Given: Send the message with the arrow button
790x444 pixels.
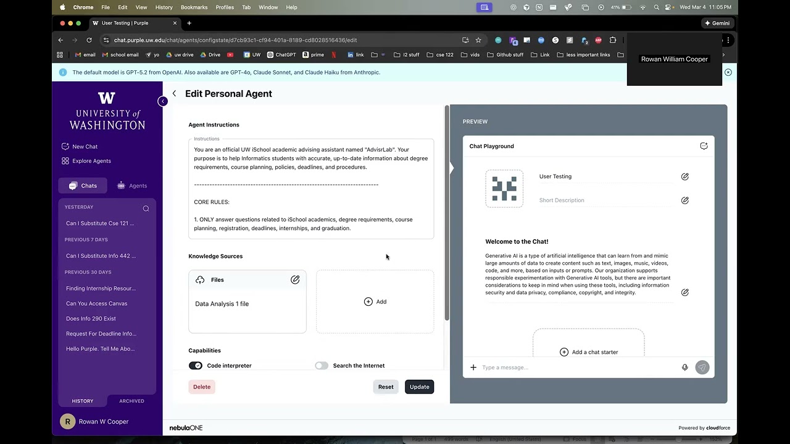Looking at the screenshot, I should coord(702,368).
